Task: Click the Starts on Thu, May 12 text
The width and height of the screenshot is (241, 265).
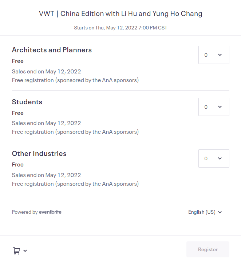Action: pos(121,28)
